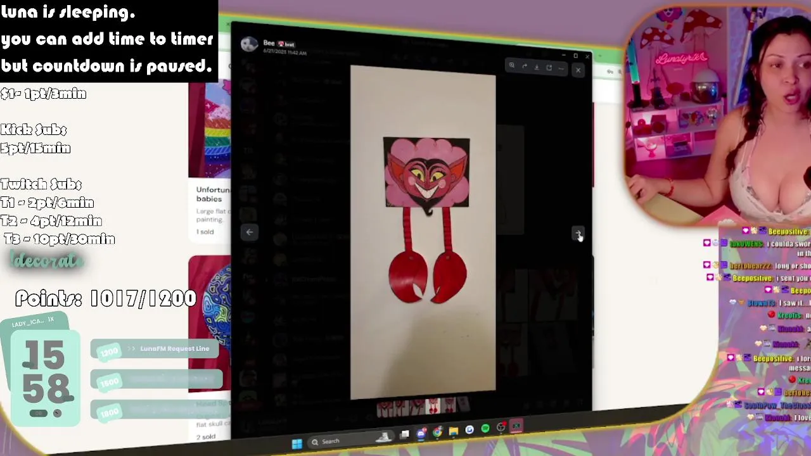Select the highlighted fourth thumbnail in the strip
Image resolution: width=811 pixels, height=456 pixels.
(x=433, y=406)
